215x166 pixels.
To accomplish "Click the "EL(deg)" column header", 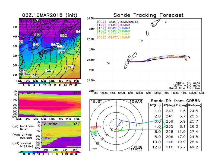I will 181,106.
